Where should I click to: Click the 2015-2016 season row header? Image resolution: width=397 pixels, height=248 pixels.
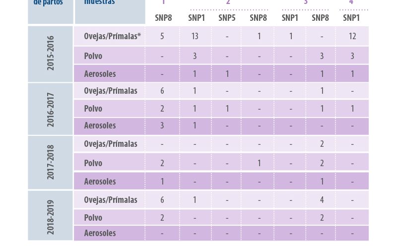(x=51, y=53)
